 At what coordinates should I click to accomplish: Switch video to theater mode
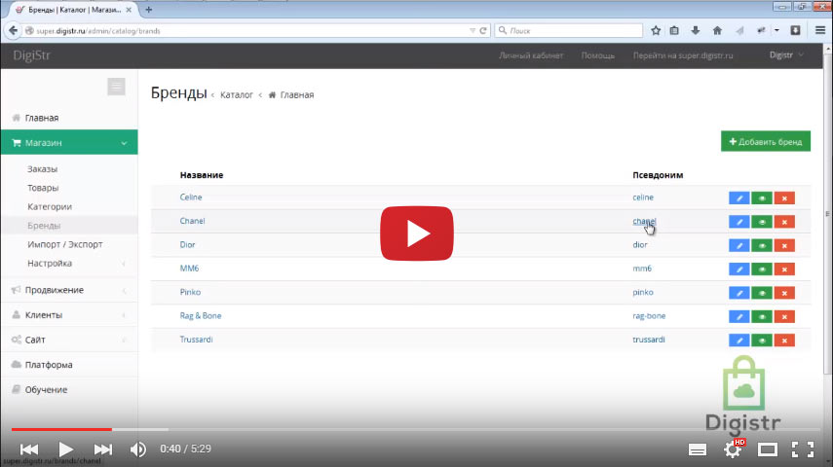click(x=767, y=450)
